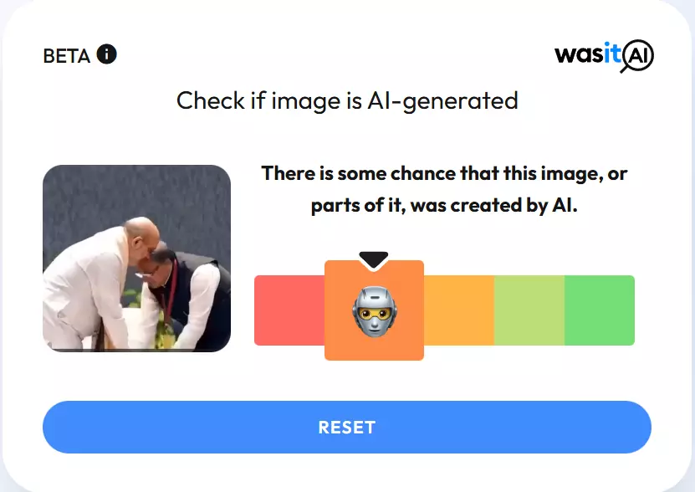The image size is (695, 492).
Task: Select the red segment of the scale
Action: click(x=289, y=310)
